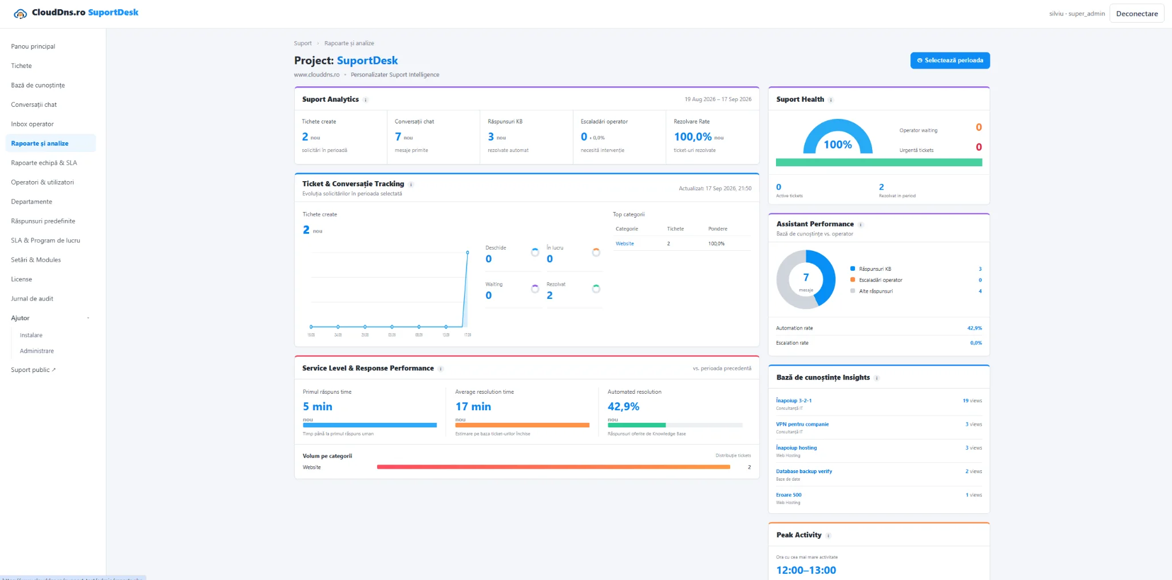This screenshot has height=580, width=1172.
Task: Open info icon for Bază de cunoștințe Insights
Action: coord(877,378)
